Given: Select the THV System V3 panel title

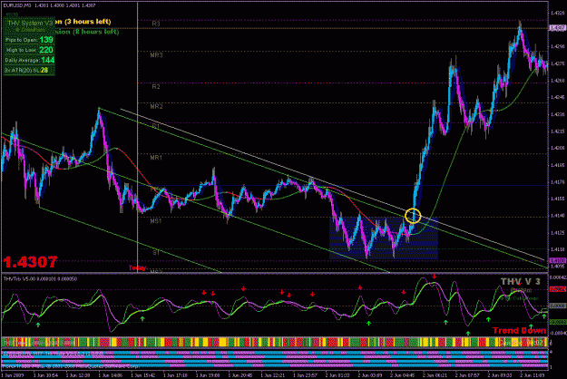Looking at the screenshot, I should click(x=30, y=24).
